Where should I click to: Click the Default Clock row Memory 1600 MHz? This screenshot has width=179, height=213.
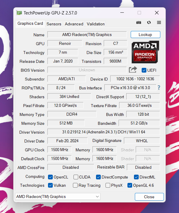click(105, 158)
